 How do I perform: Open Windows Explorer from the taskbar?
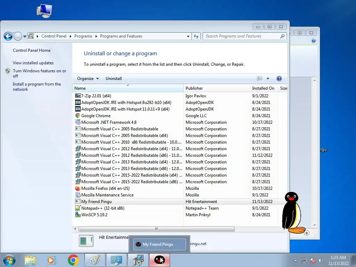30,260
